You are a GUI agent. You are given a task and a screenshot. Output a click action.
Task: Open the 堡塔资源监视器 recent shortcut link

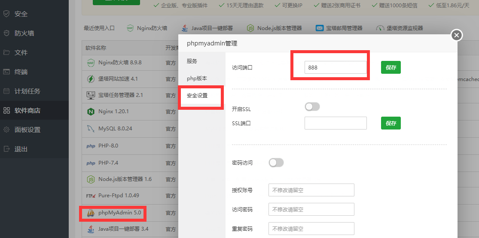click(405, 28)
